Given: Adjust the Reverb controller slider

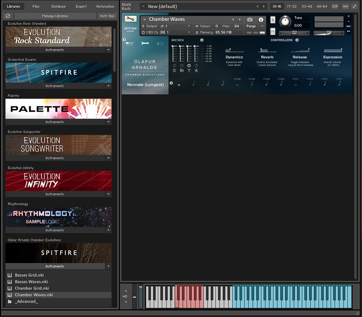Looking at the screenshot, I should [x=267, y=50].
